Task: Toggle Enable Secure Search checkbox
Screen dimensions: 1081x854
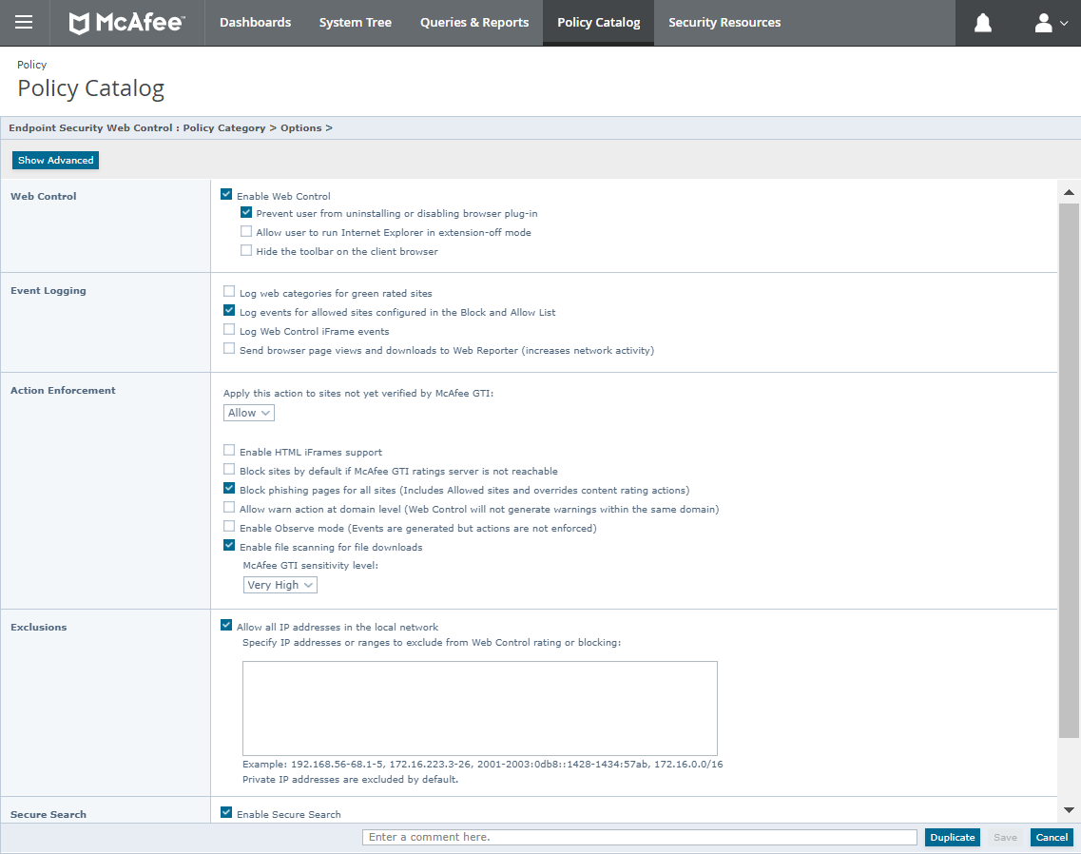Action: click(x=226, y=812)
